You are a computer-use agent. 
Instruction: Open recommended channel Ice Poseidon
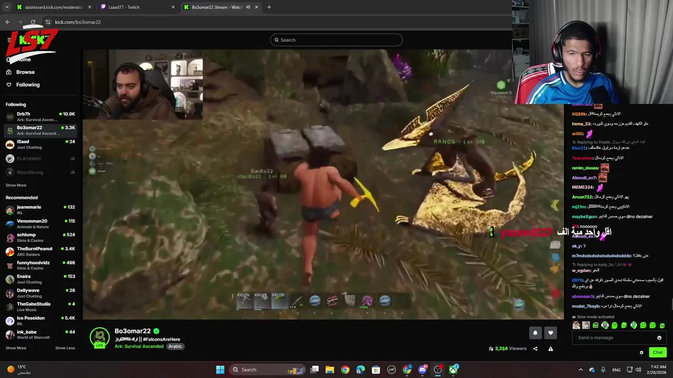pyautogui.click(x=40, y=321)
